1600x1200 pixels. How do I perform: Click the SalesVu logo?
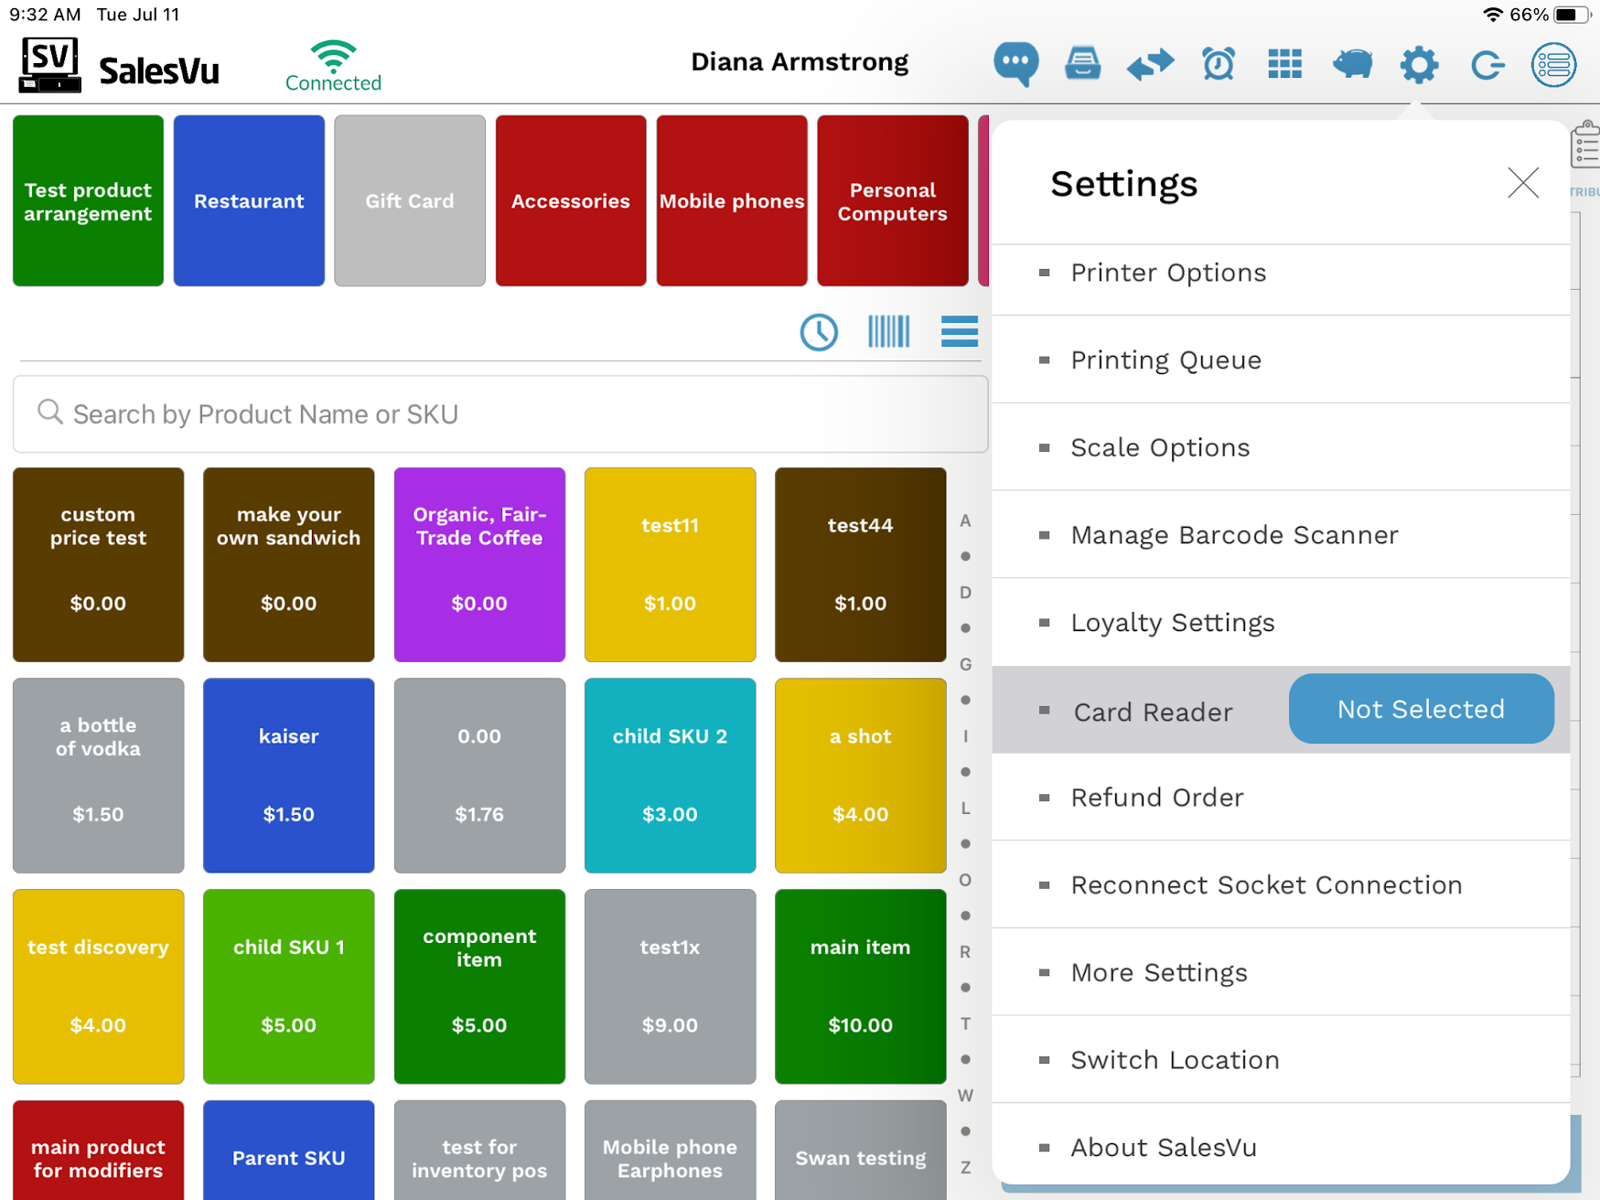tap(119, 65)
